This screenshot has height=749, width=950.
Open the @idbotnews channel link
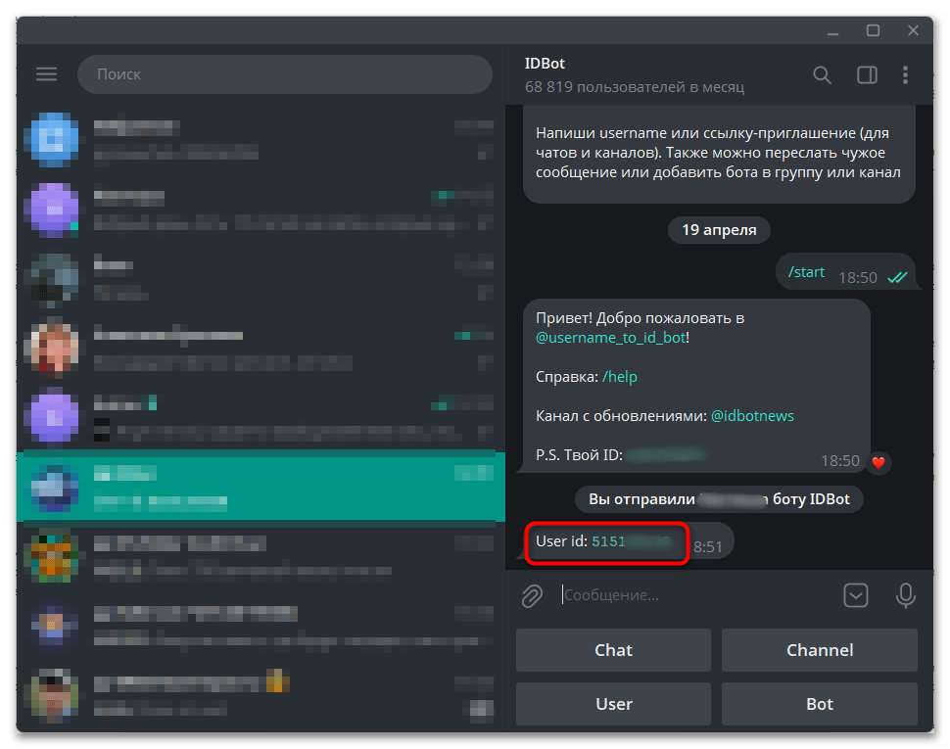752,416
